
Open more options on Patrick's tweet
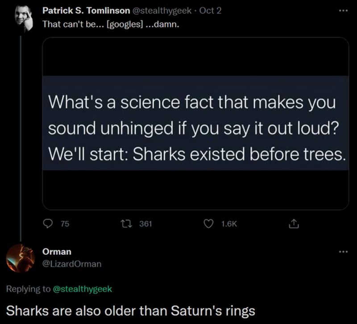[342, 10]
